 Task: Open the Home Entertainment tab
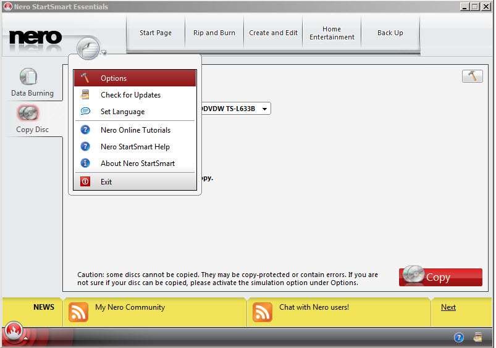coord(332,33)
